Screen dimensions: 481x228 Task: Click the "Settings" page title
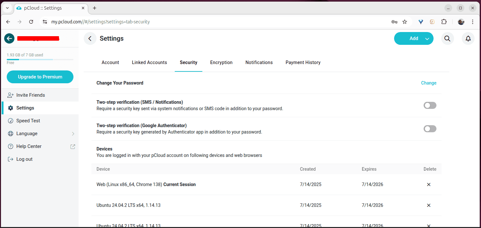pyautogui.click(x=112, y=38)
